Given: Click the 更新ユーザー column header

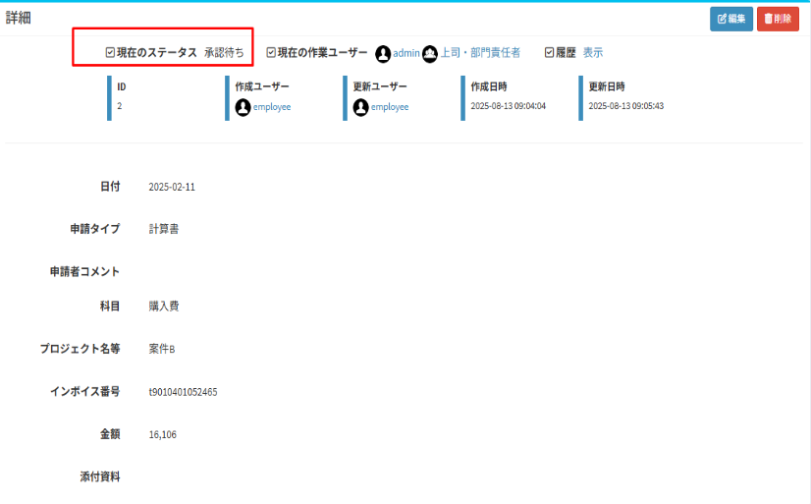Looking at the screenshot, I should (x=380, y=86).
